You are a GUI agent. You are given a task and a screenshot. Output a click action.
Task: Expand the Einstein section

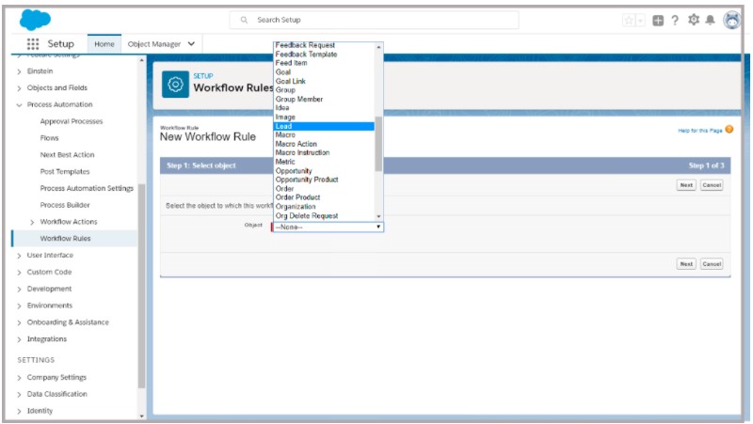19,71
